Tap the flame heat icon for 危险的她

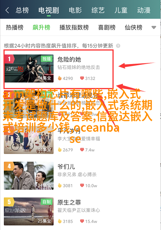[x=60, y=78]
